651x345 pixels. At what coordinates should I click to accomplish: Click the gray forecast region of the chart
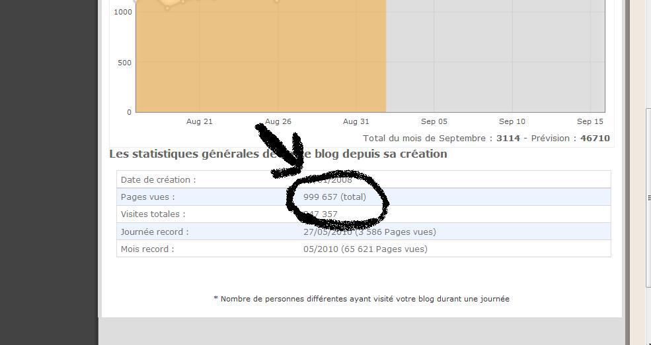point(495,59)
